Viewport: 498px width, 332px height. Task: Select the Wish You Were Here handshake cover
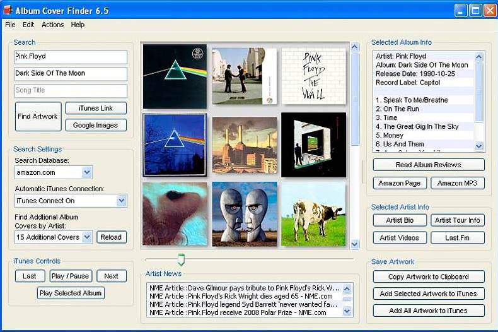click(x=244, y=76)
